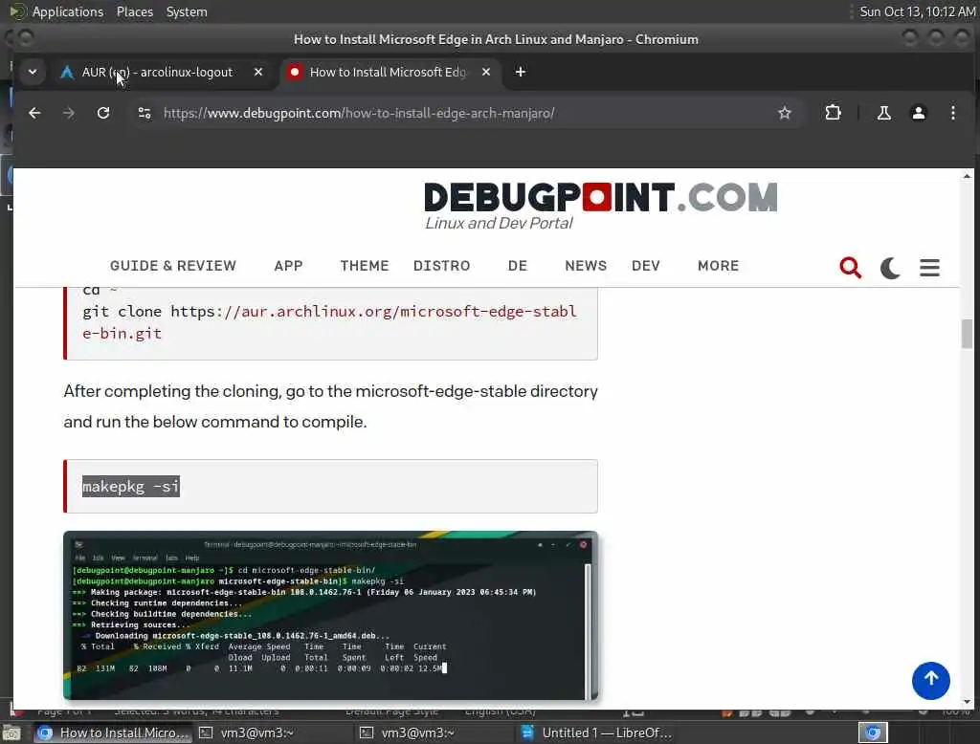Image resolution: width=980 pixels, height=744 pixels.
Task: Click scrollbar up arrow
Action: (x=967, y=176)
